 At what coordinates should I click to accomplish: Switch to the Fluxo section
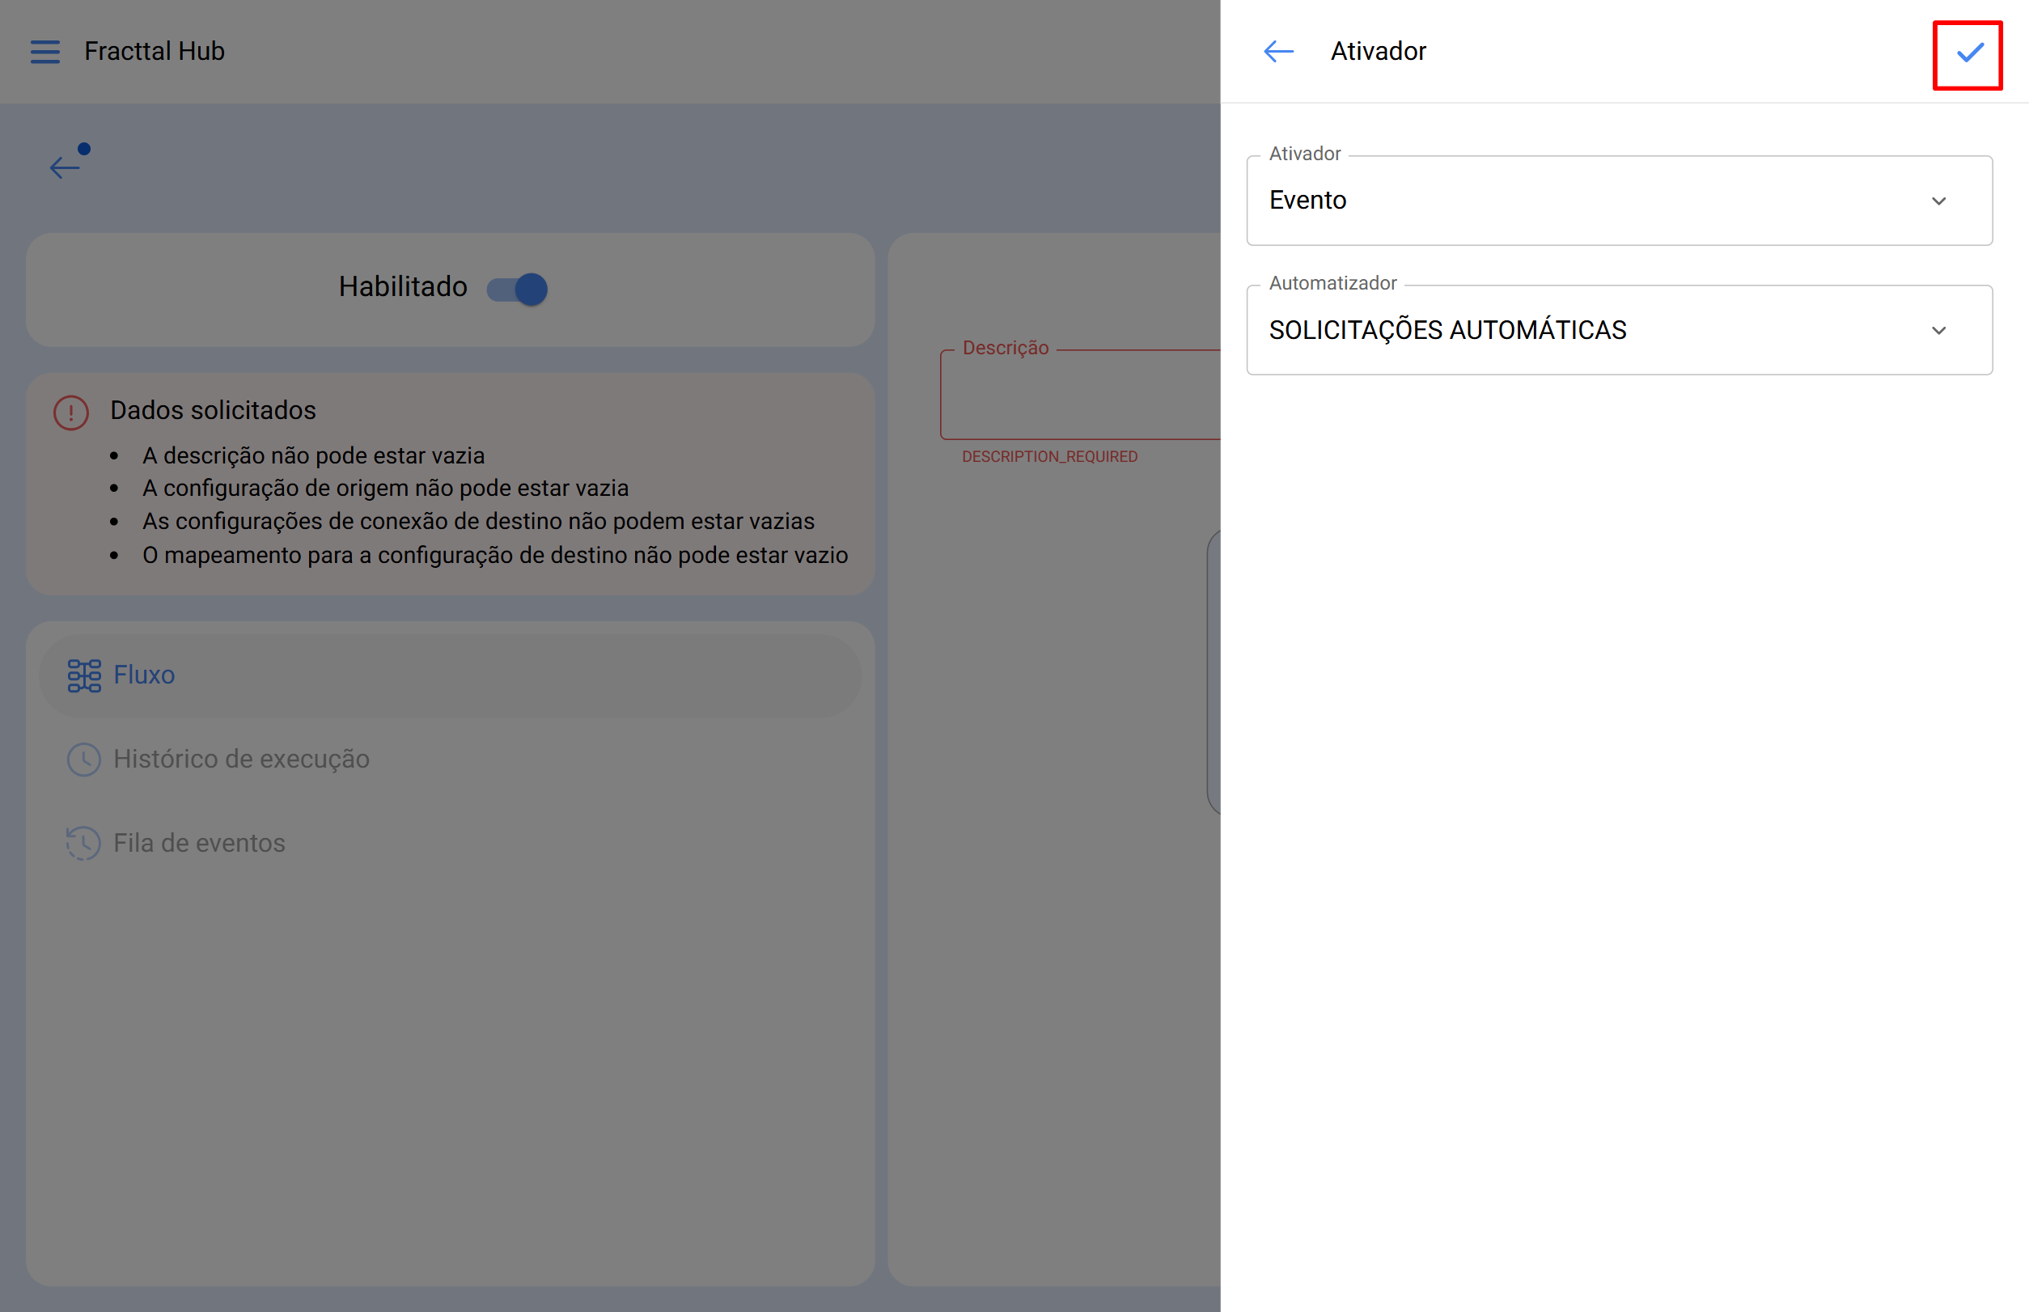(143, 674)
